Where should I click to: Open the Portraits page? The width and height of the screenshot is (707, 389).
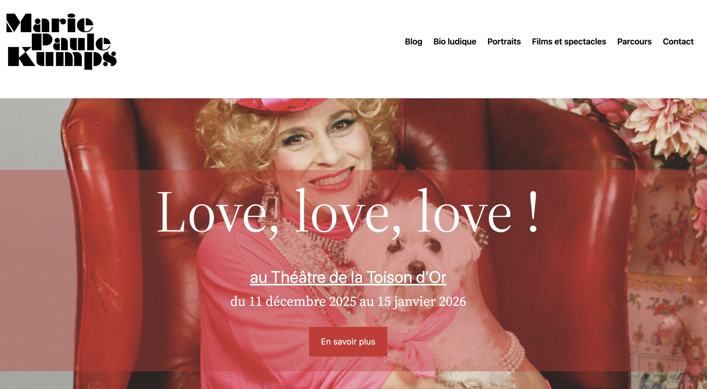[504, 41]
